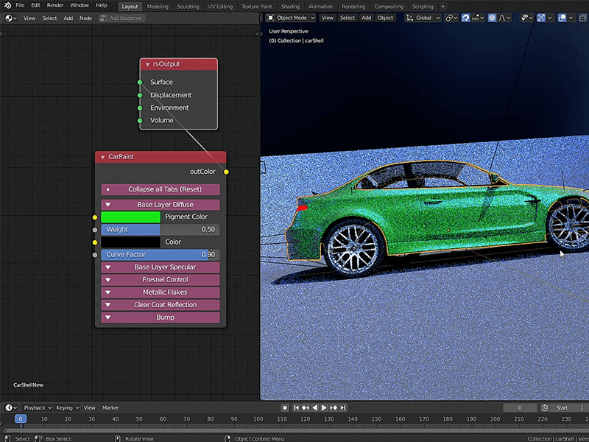589x442 pixels.
Task: Open the Object Mode dropdown
Action: (291, 18)
